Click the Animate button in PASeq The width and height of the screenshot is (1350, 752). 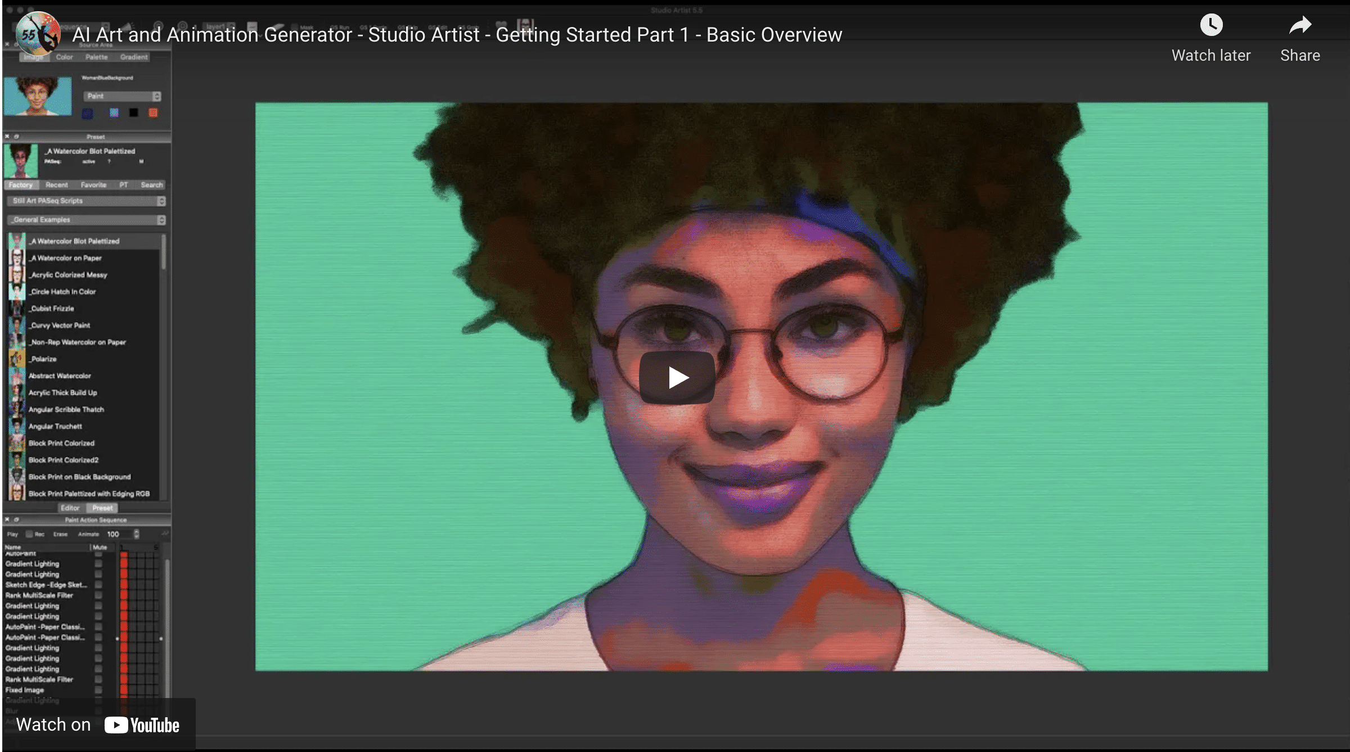tap(86, 533)
